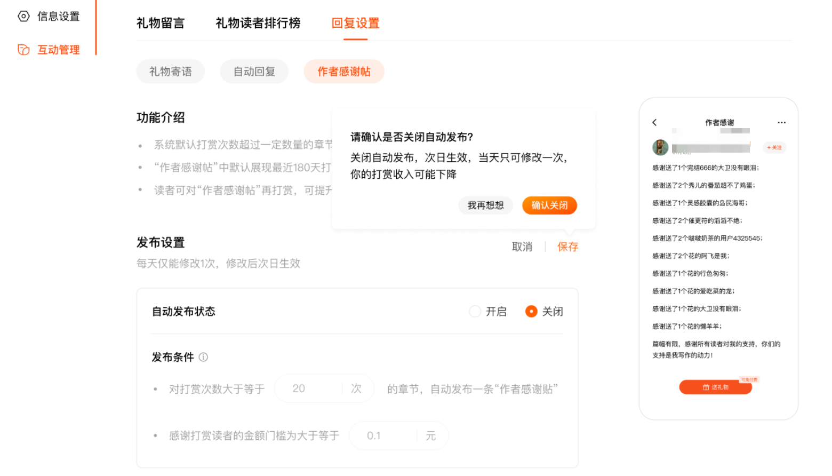Switch to the 礼物留言 tab
This screenshot has height=476, width=832.
pos(160,23)
